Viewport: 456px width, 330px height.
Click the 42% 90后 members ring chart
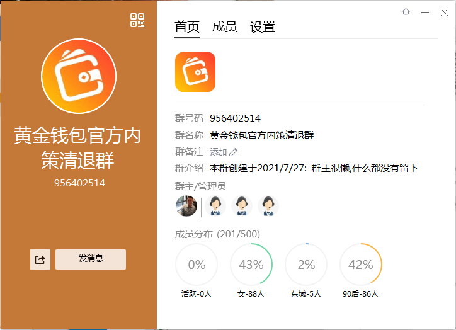tap(361, 265)
